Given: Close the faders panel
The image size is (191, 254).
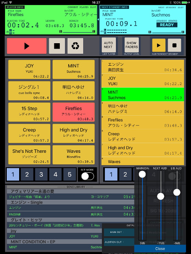Looking at the screenshot, I should coord(160,248).
